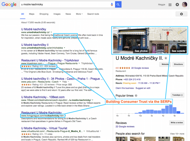The height and width of the screenshot is (141, 190).
Task: Star U Modré Kachničky II. as saved
Action: click(x=166, y=58)
